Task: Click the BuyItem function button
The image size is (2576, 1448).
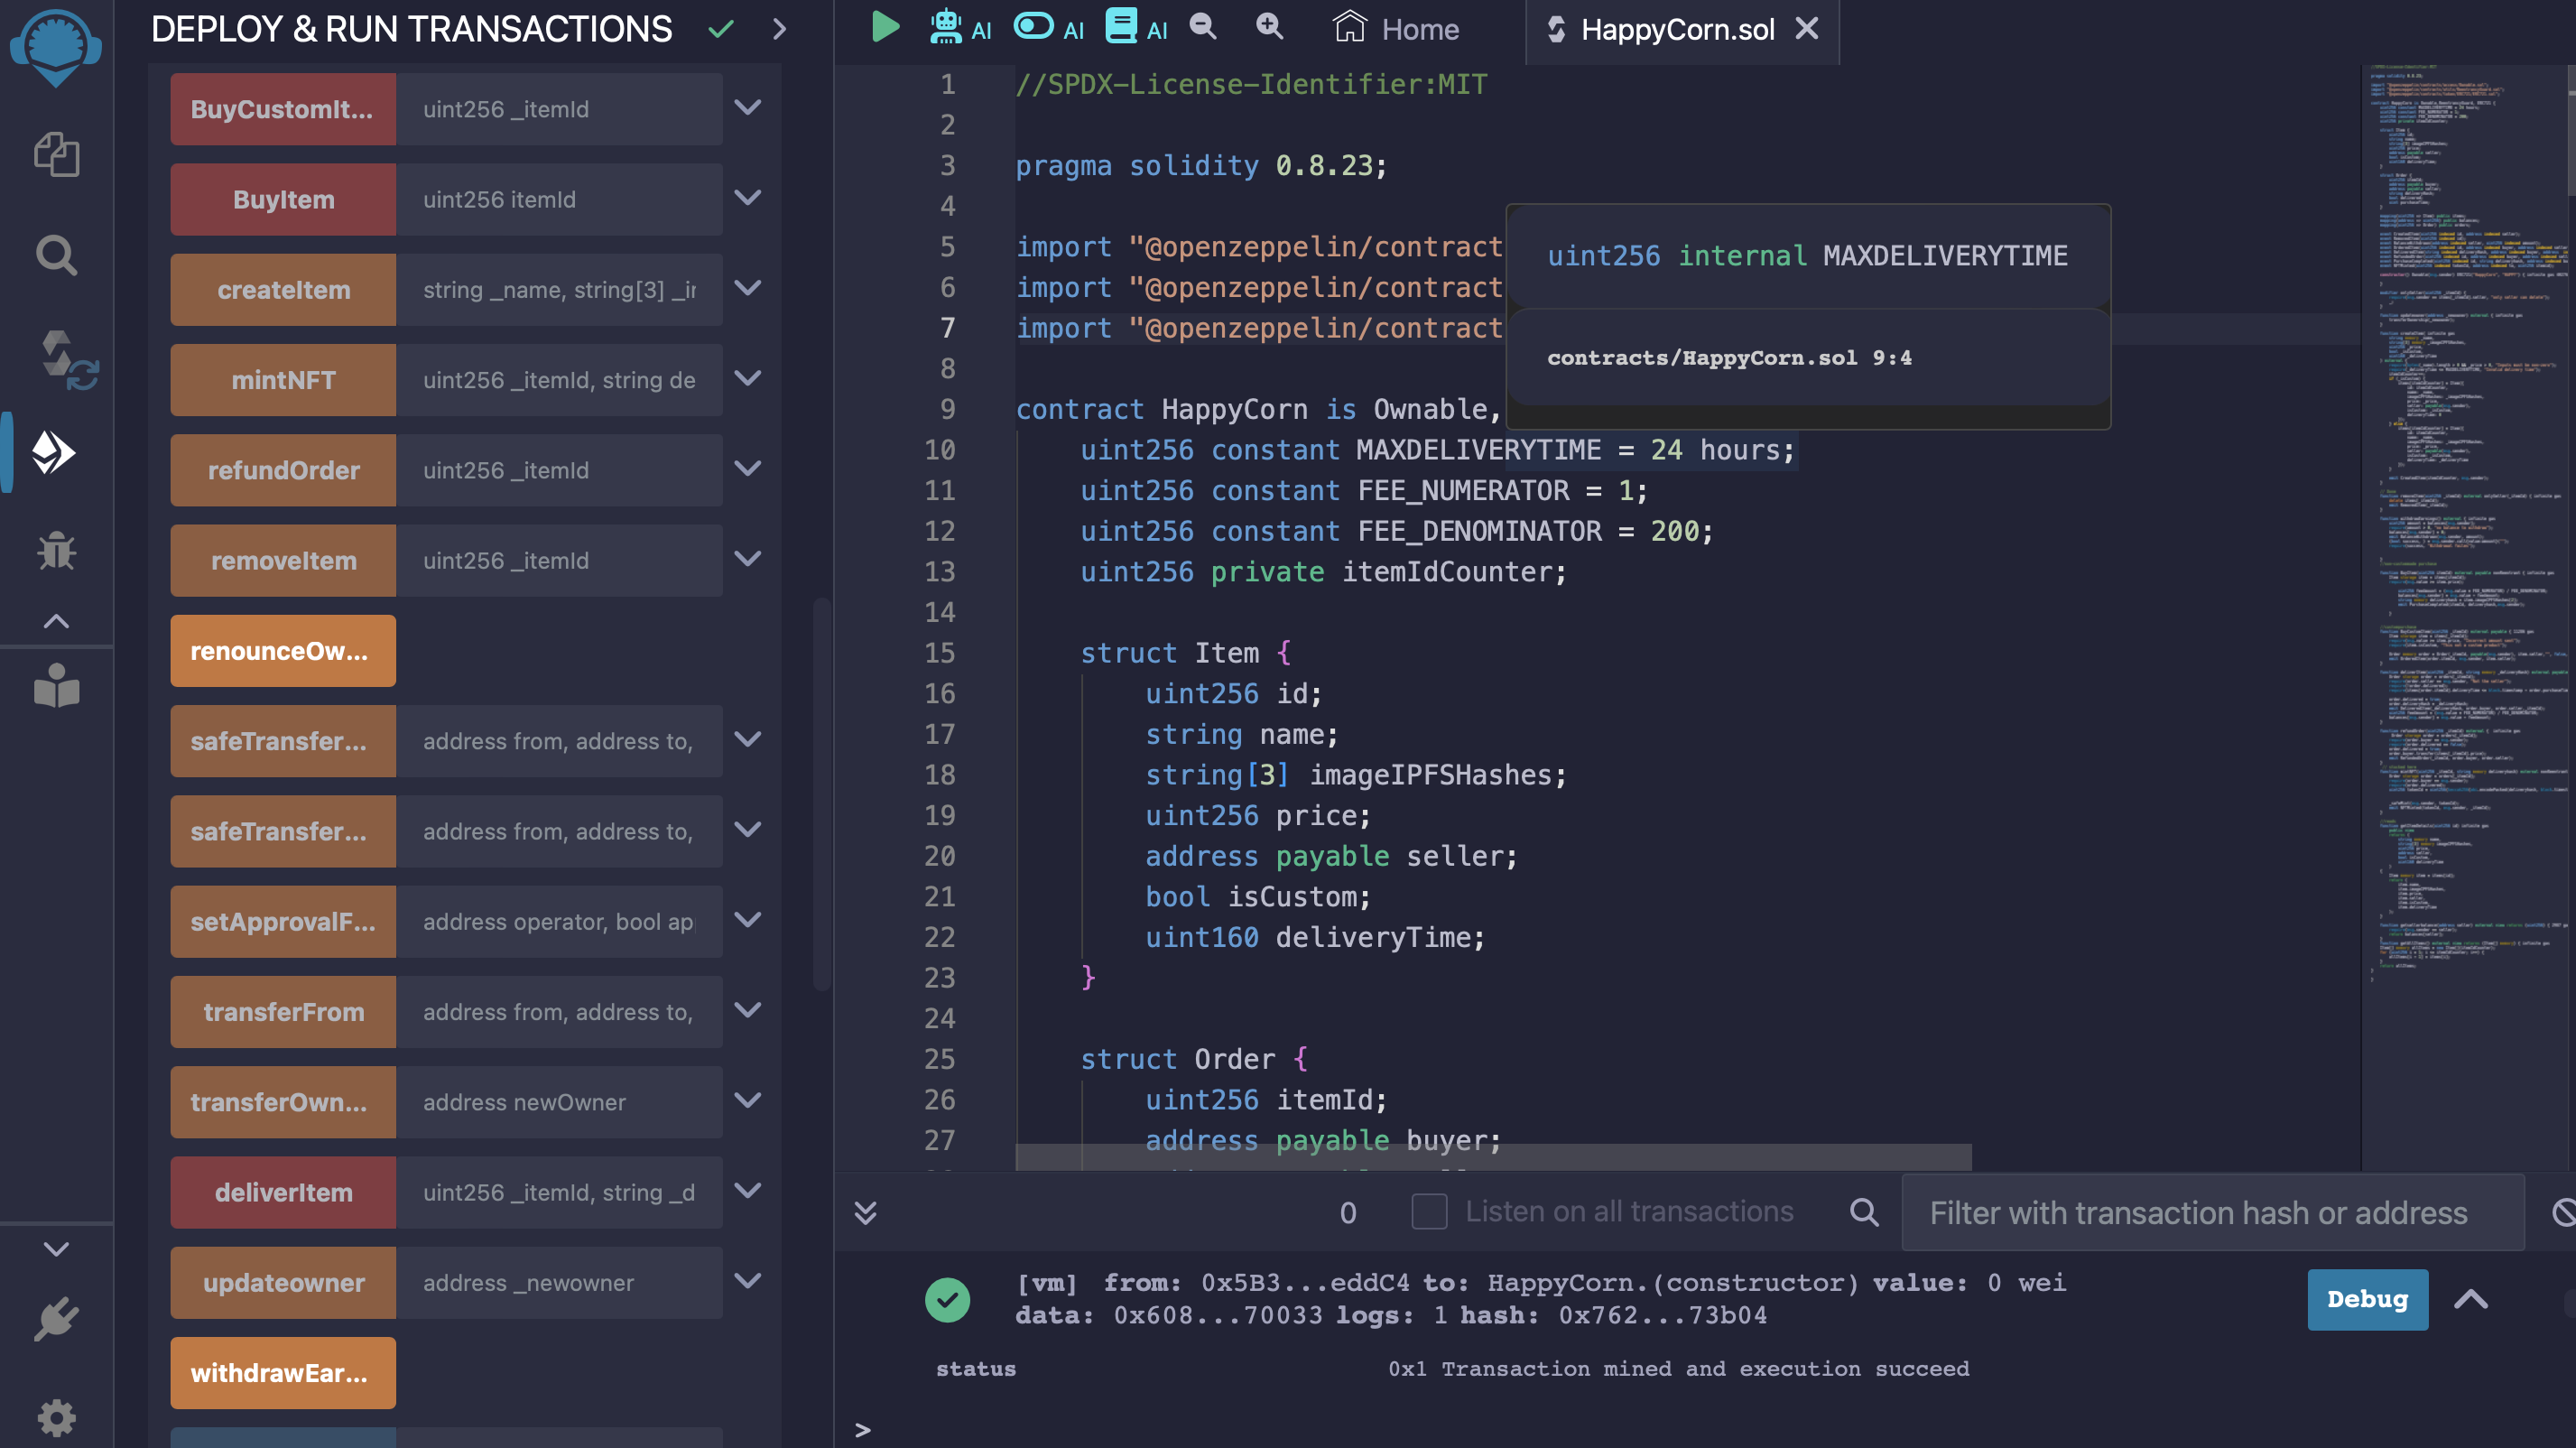Action: [283, 199]
